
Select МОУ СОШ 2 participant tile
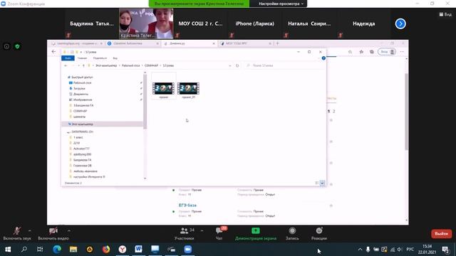pyautogui.click(x=200, y=23)
